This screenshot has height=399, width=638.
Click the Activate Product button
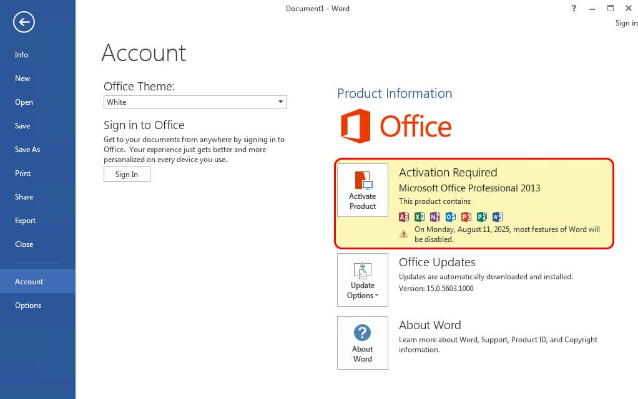363,190
